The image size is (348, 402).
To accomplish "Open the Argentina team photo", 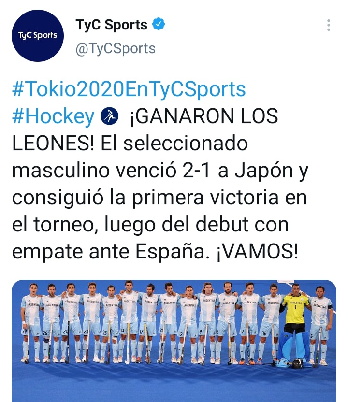I will [x=174, y=341].
